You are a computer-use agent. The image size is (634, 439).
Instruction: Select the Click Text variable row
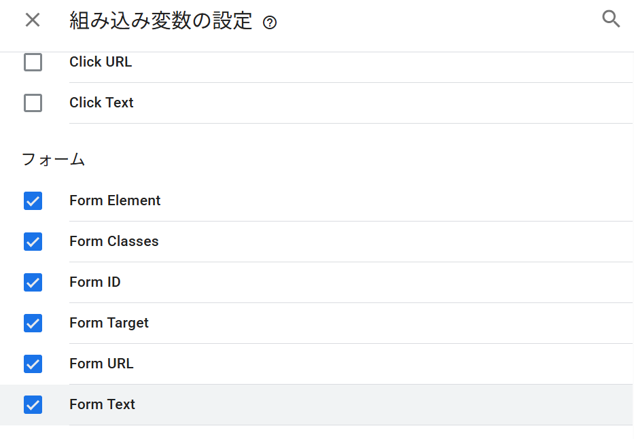pyautogui.click(x=101, y=103)
